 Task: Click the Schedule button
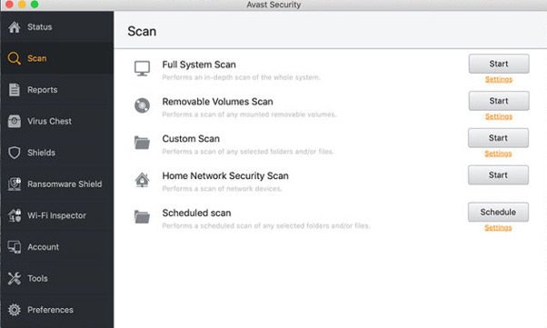(498, 212)
